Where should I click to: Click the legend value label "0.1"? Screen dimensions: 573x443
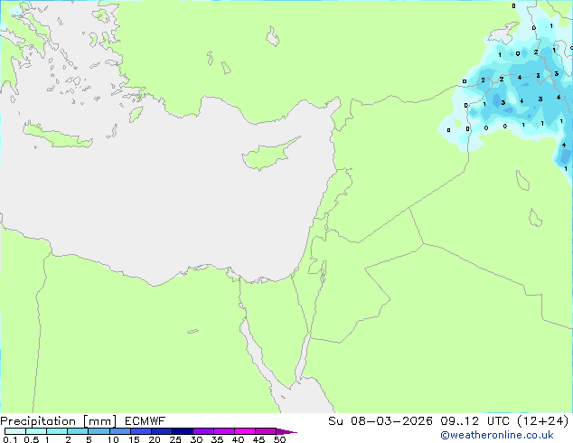[x=10, y=439]
